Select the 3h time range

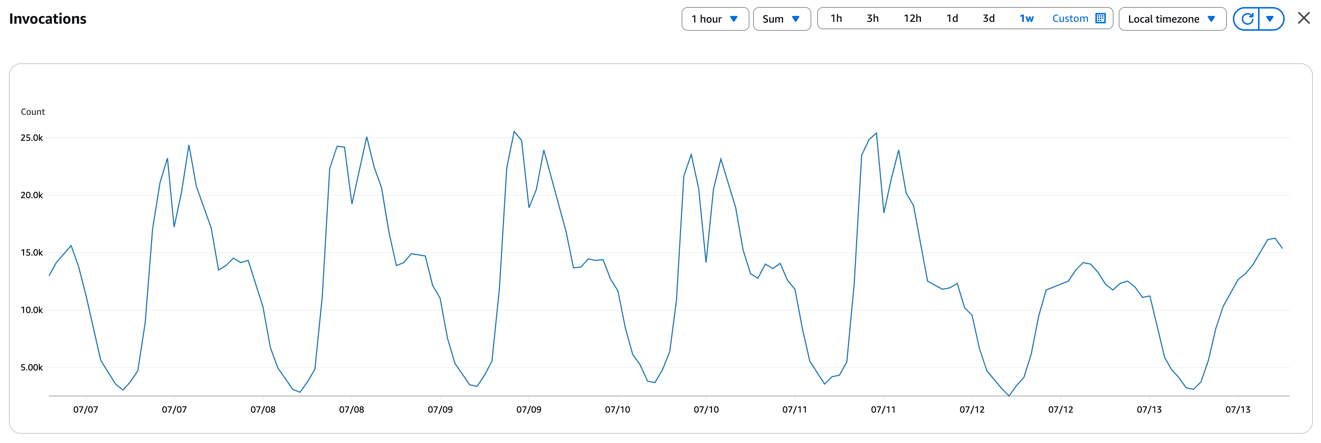pos(873,19)
